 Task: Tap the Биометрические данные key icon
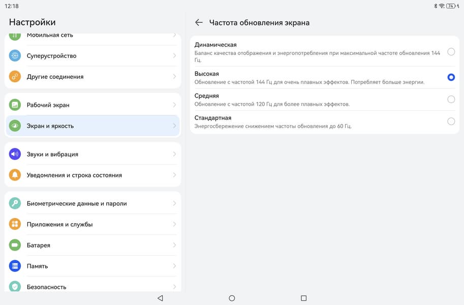pyautogui.click(x=15, y=203)
